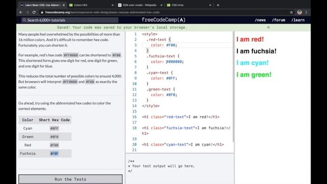Image resolution: width=327 pixels, height=184 pixels.
Task: Click the Fuchsia cell in the table
Action: point(28,153)
